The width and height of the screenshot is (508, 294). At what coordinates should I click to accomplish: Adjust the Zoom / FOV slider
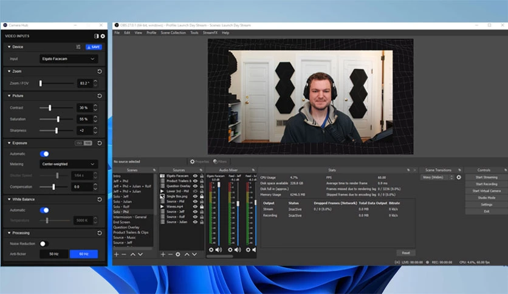41,83
